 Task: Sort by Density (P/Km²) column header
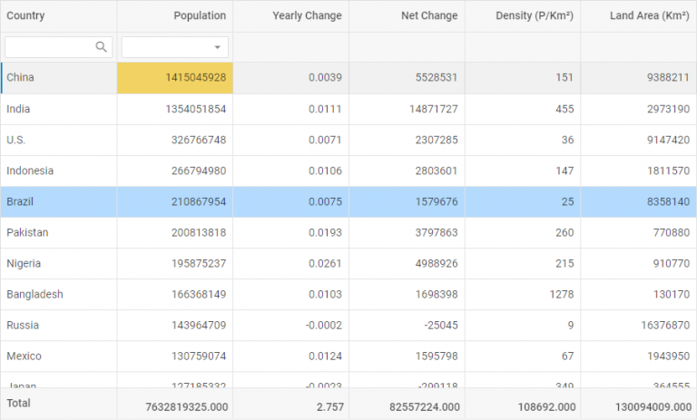534,16
